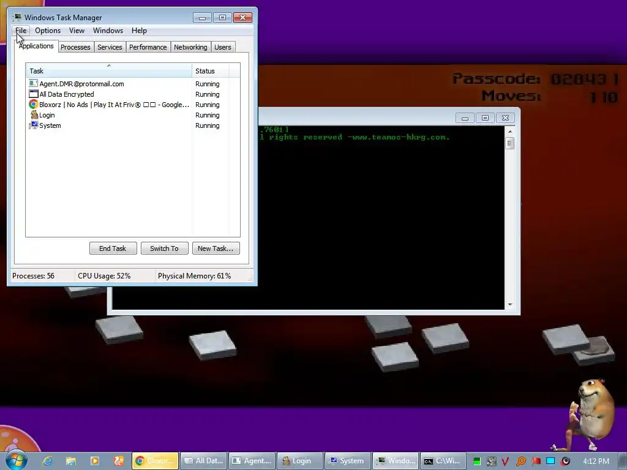Click the red flag tray icon
The image size is (627, 470).
pyautogui.click(x=536, y=461)
